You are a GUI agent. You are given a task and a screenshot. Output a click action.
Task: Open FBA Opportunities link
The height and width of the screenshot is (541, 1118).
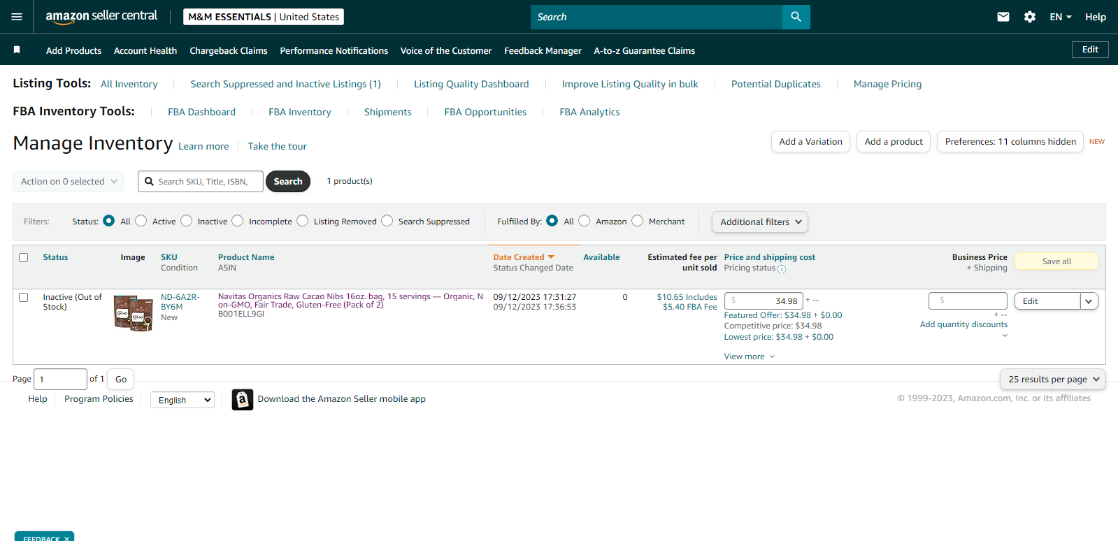tap(485, 112)
